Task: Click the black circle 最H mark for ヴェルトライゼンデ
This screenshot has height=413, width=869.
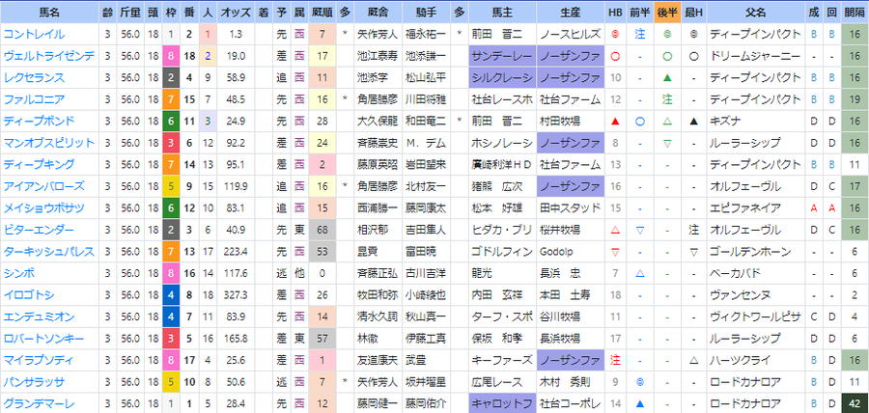Action: click(693, 56)
